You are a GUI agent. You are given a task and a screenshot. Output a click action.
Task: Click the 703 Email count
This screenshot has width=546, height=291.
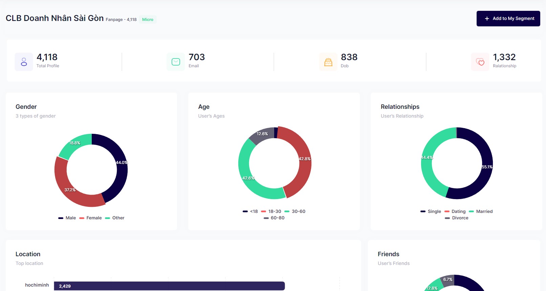(197, 57)
